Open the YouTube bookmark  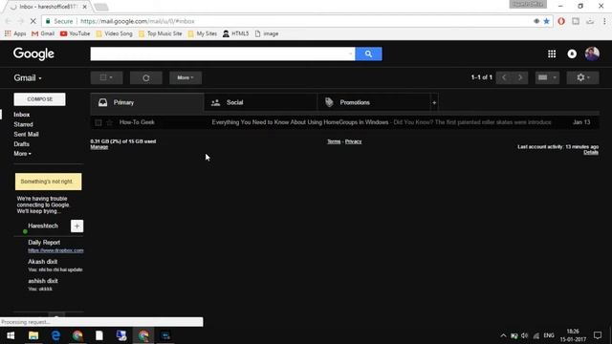coord(75,34)
